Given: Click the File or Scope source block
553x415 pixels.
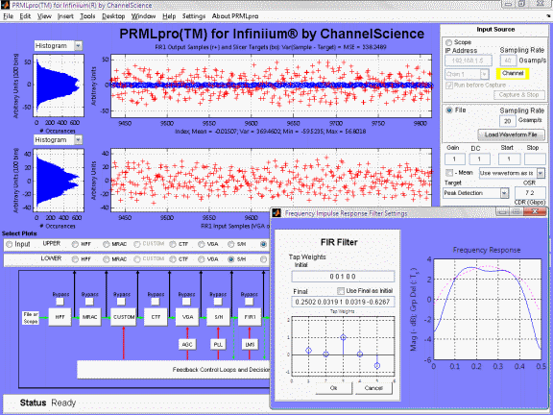Looking at the screenshot, I should (x=31, y=318).
